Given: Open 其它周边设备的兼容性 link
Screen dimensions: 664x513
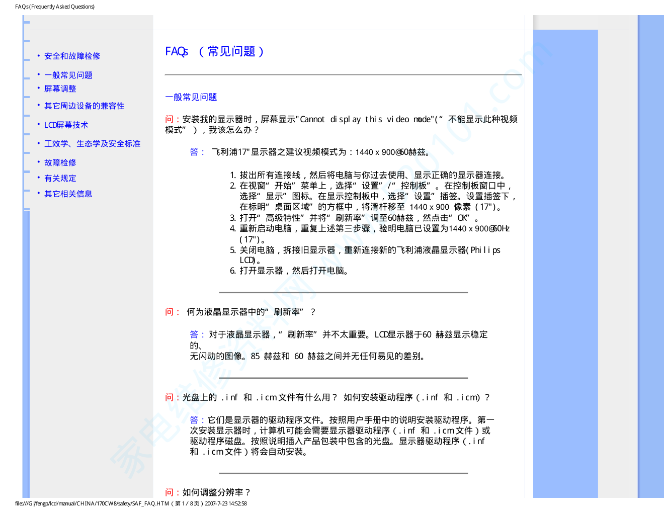Looking at the screenshot, I should pos(84,106).
